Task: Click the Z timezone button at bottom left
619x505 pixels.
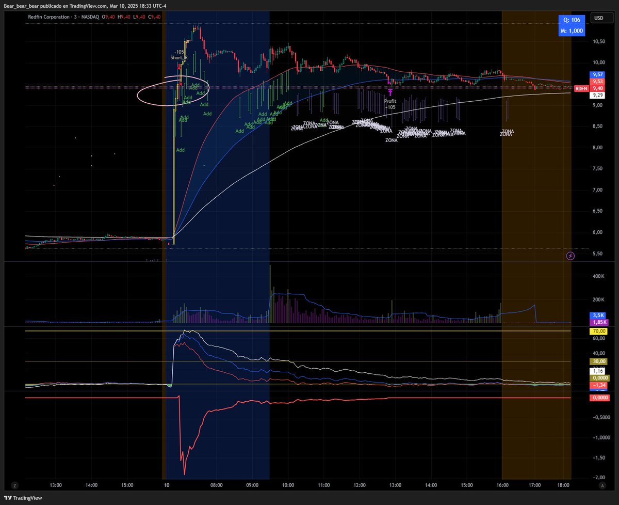Action: point(15,485)
